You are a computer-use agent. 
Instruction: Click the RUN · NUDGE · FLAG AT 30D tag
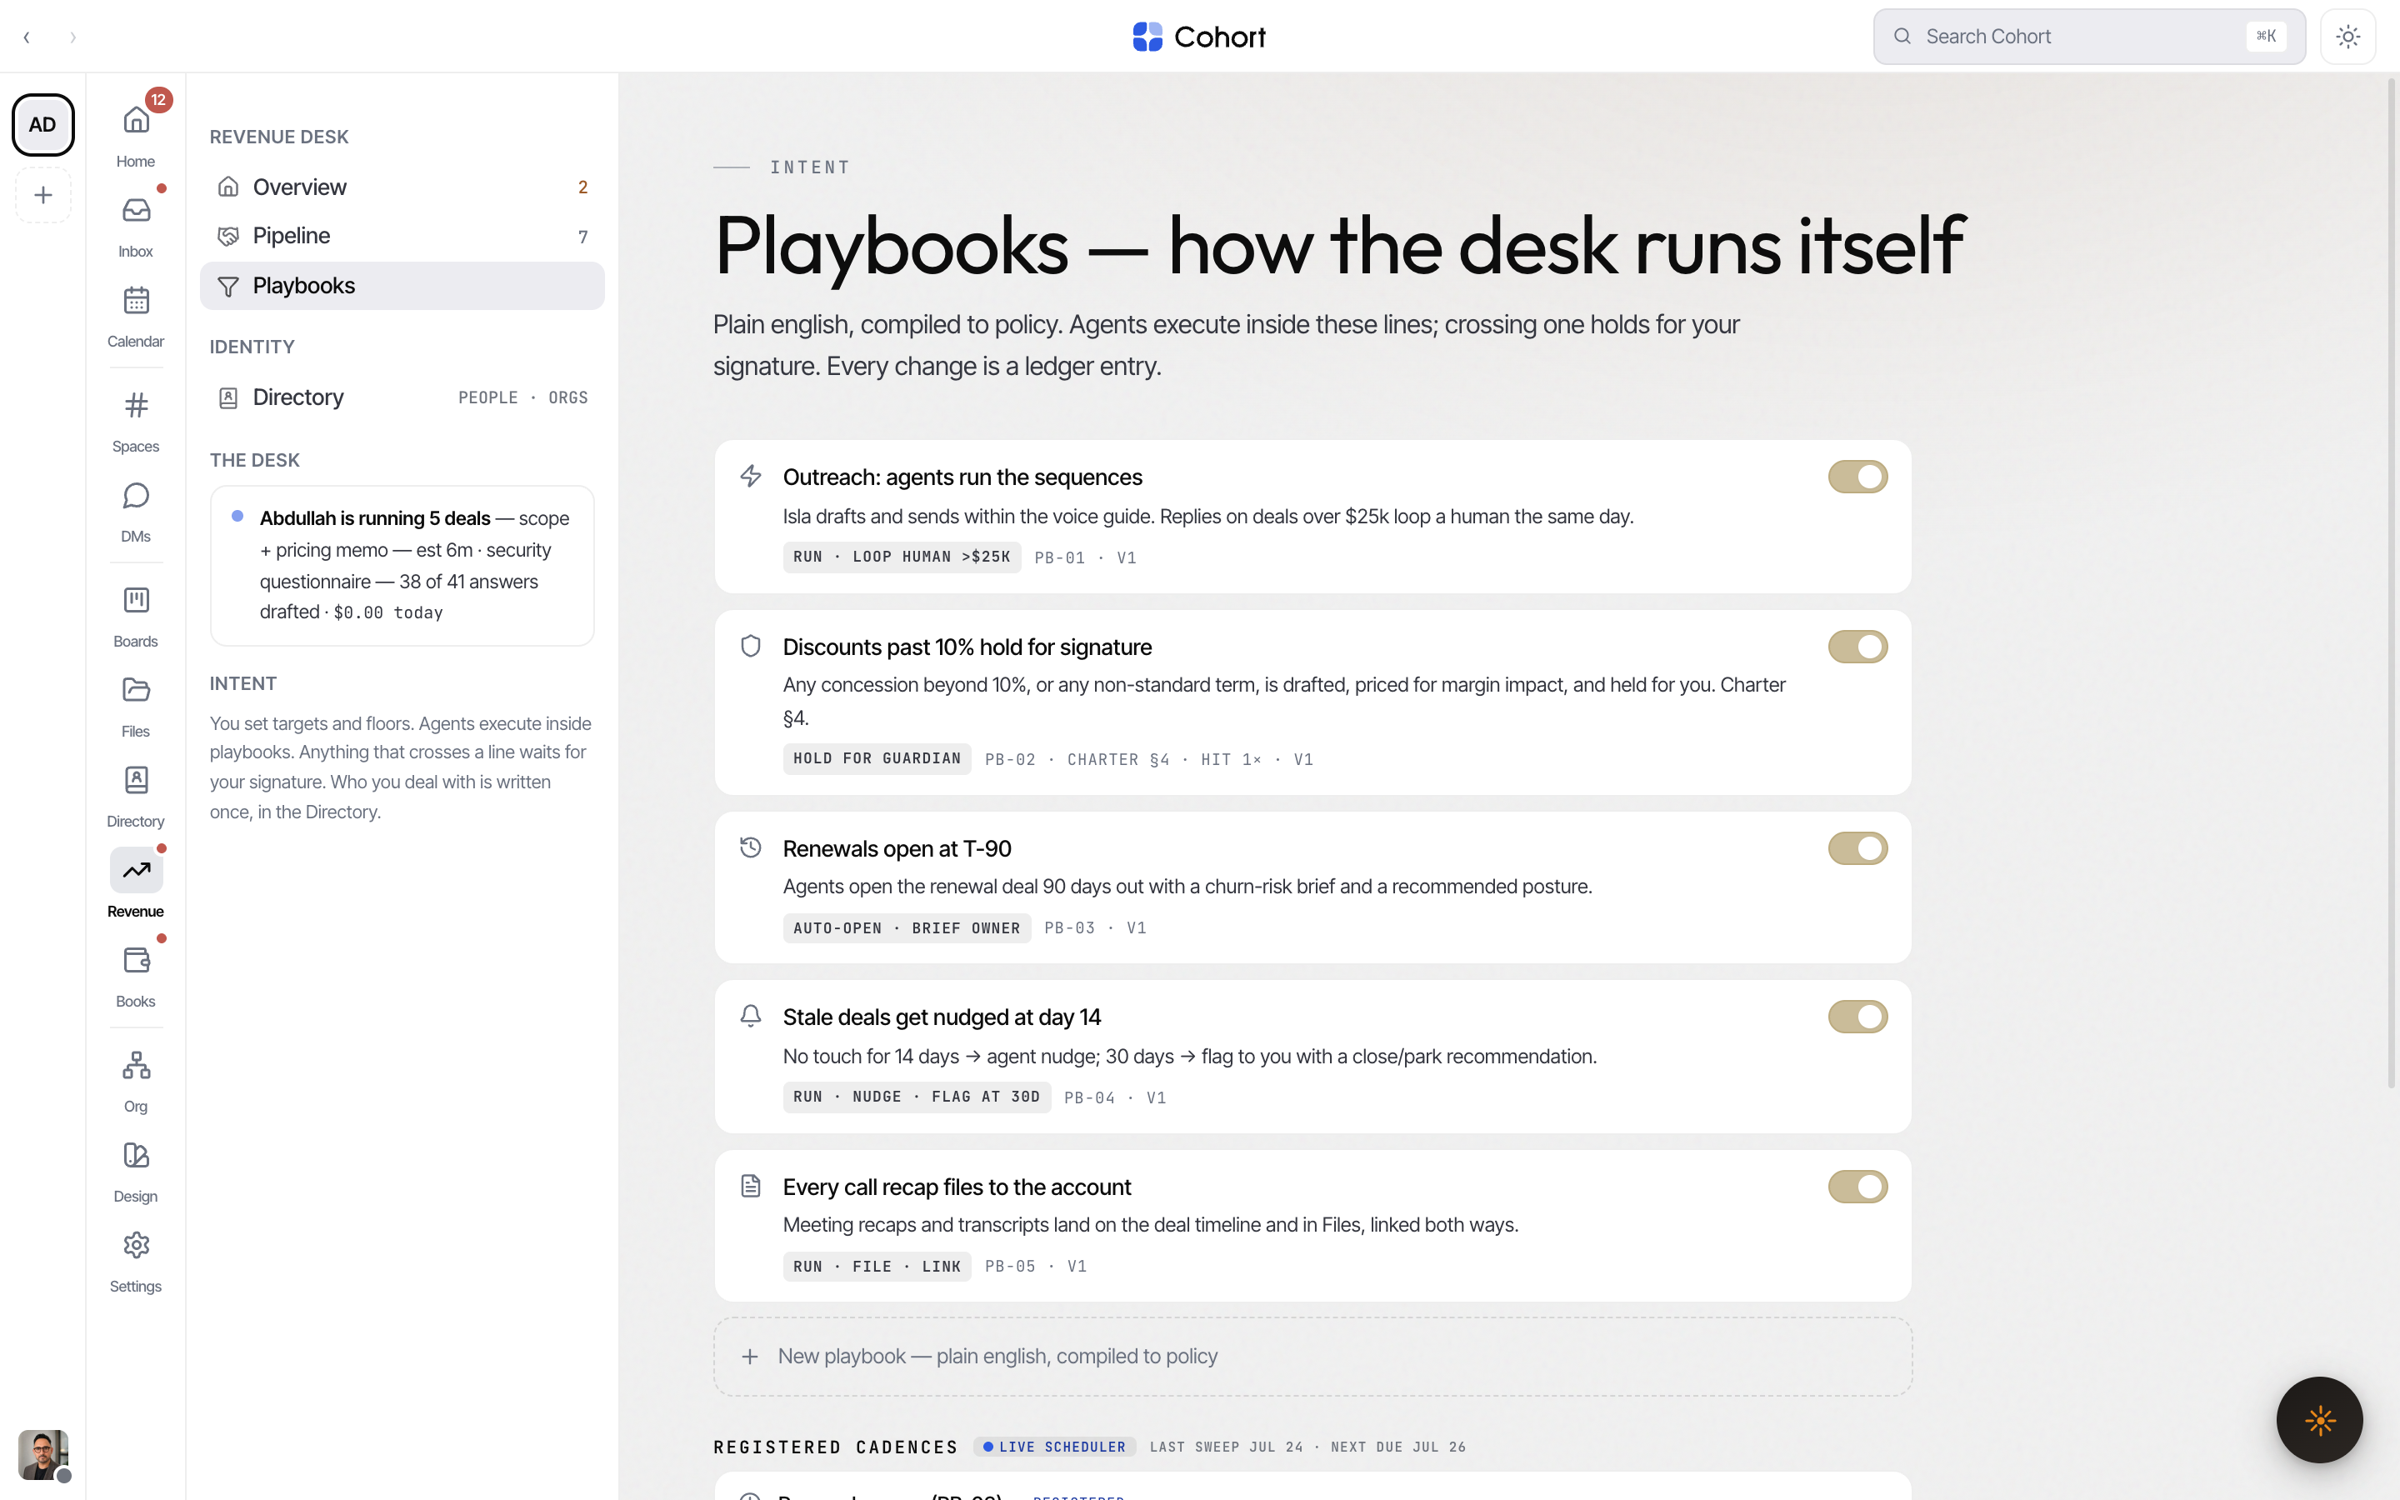point(917,1097)
